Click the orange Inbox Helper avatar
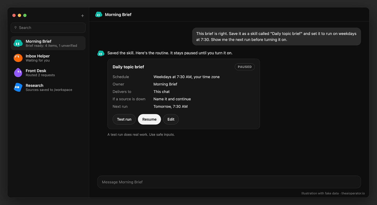 [x=18, y=58]
